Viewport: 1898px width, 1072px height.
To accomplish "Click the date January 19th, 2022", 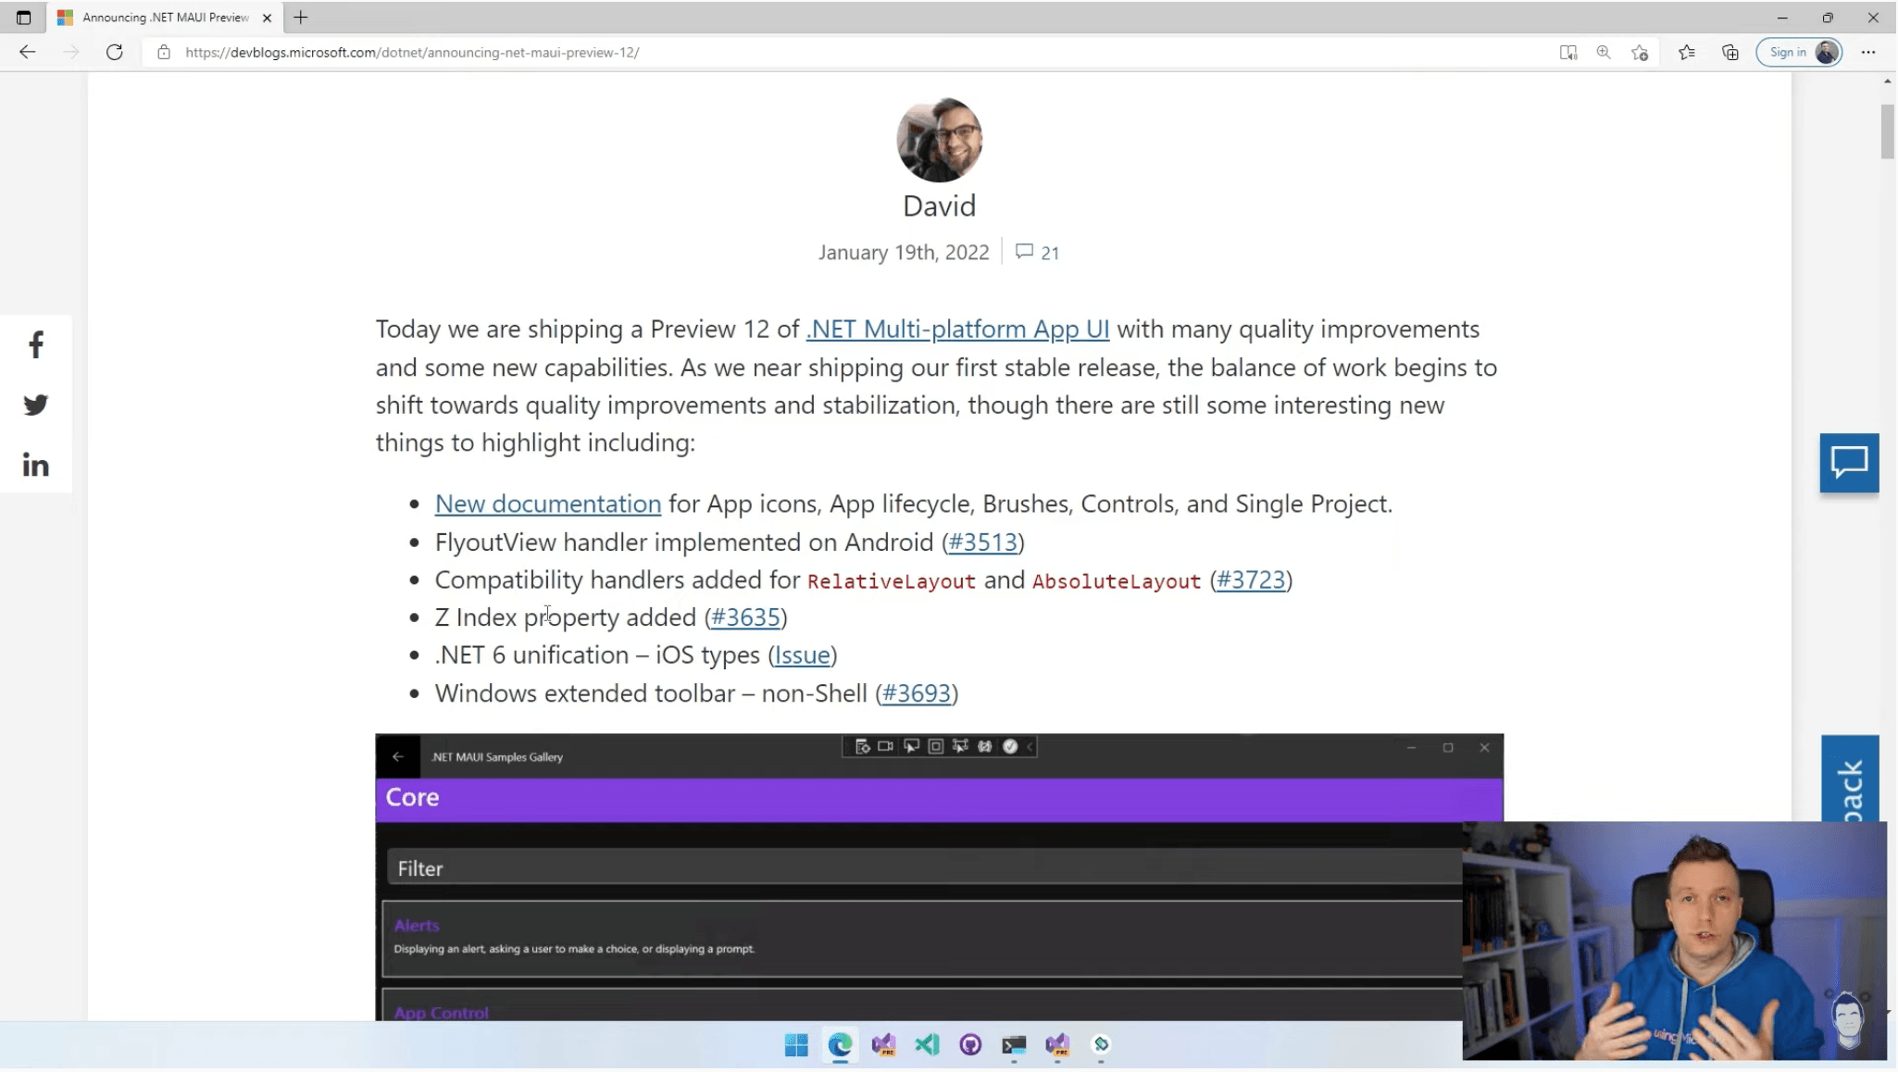I will 904,253.
